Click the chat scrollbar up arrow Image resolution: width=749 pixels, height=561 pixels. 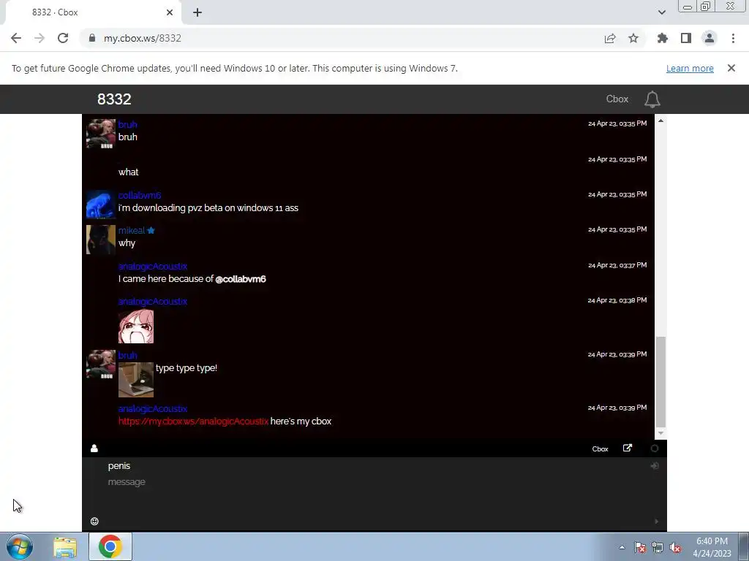[660, 121]
